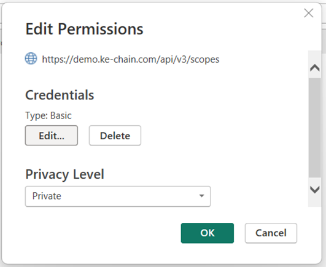Click the Privacy Level heading

64,174
